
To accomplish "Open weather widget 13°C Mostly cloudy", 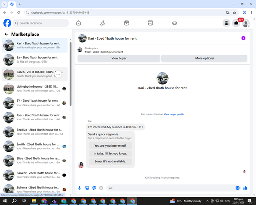I will pyautogui.click(x=185, y=201).
